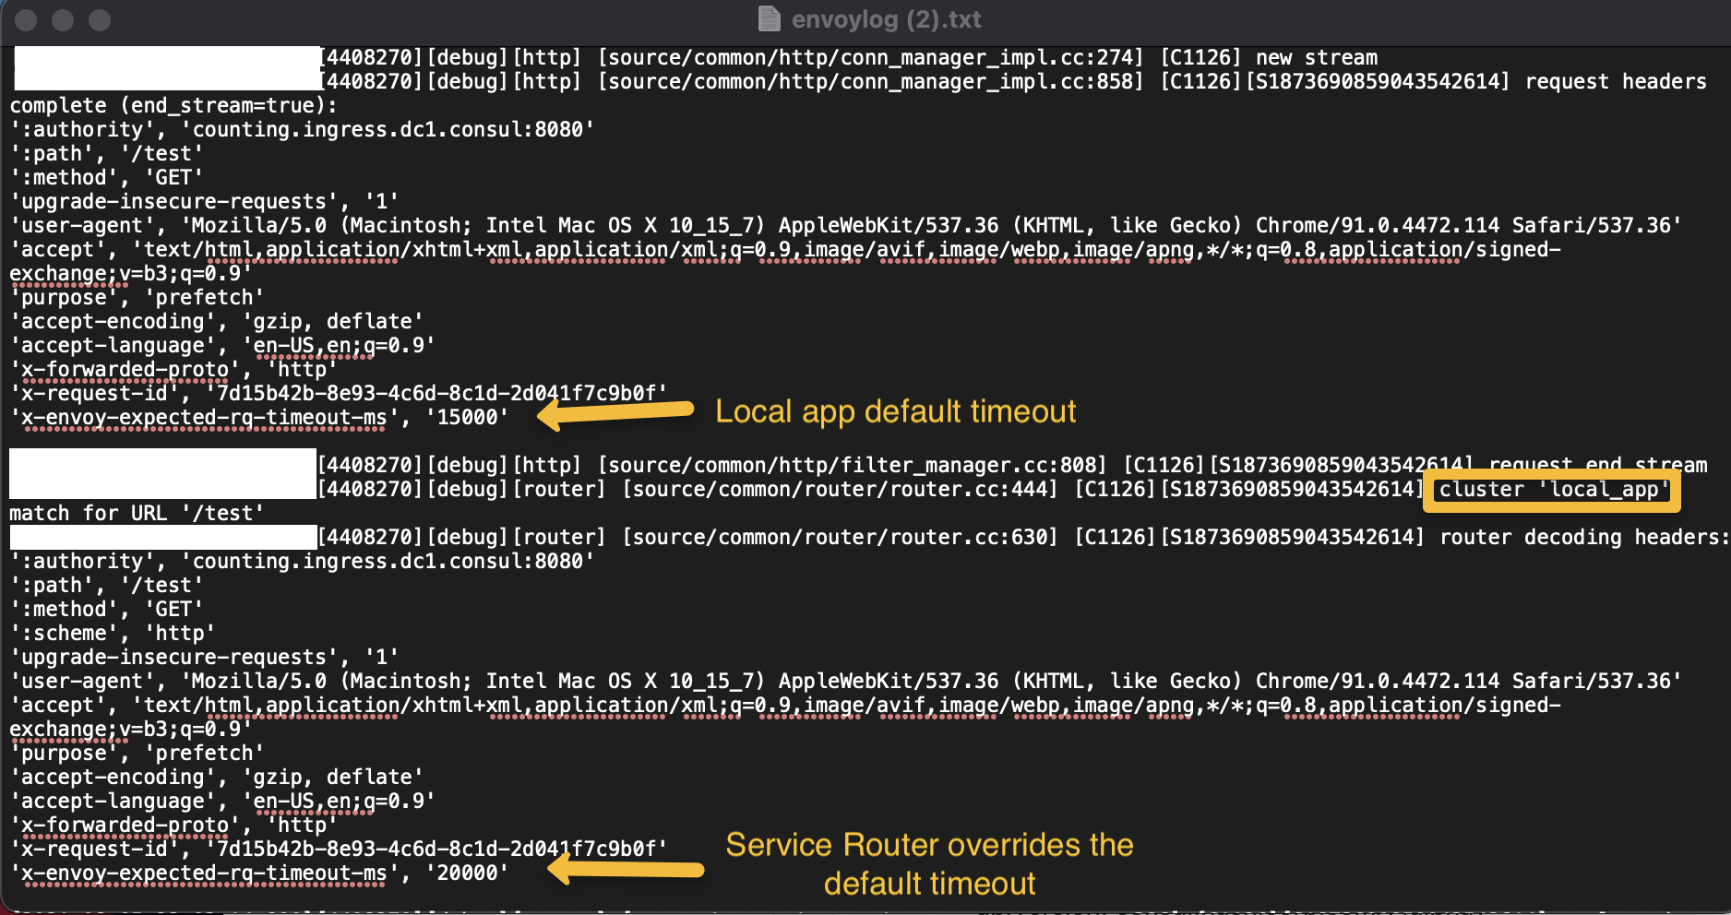Click the "match for URL '/test'" line
1731x915 pixels.
pos(137,514)
